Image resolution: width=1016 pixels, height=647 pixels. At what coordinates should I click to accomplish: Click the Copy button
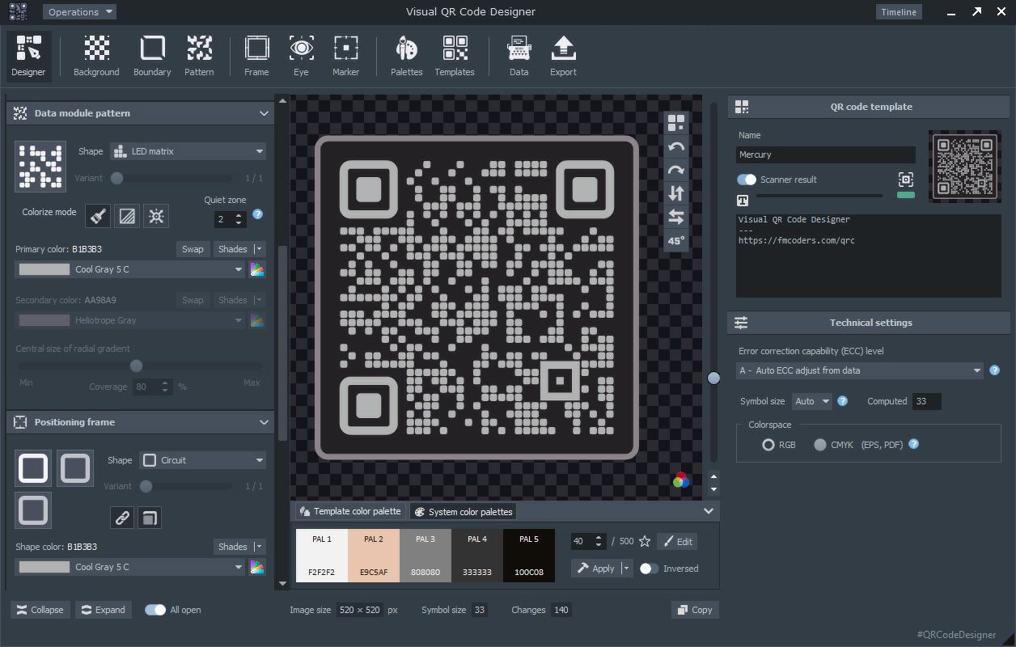pos(695,610)
